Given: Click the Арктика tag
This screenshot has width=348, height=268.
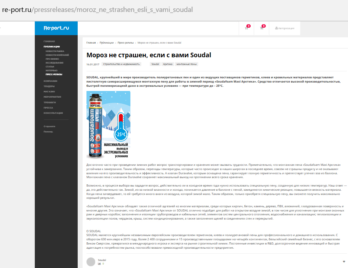Looking at the screenshot, I should (x=168, y=64).
